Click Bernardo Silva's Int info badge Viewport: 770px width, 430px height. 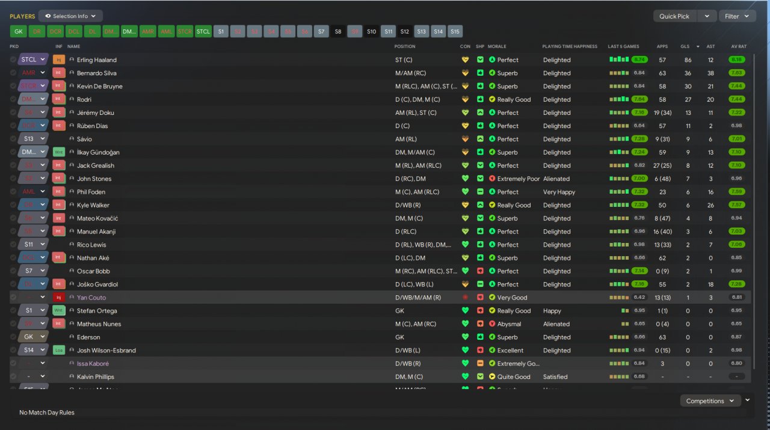pos(59,73)
